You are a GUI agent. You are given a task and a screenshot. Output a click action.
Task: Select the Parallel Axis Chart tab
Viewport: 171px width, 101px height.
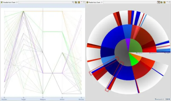[9, 2]
